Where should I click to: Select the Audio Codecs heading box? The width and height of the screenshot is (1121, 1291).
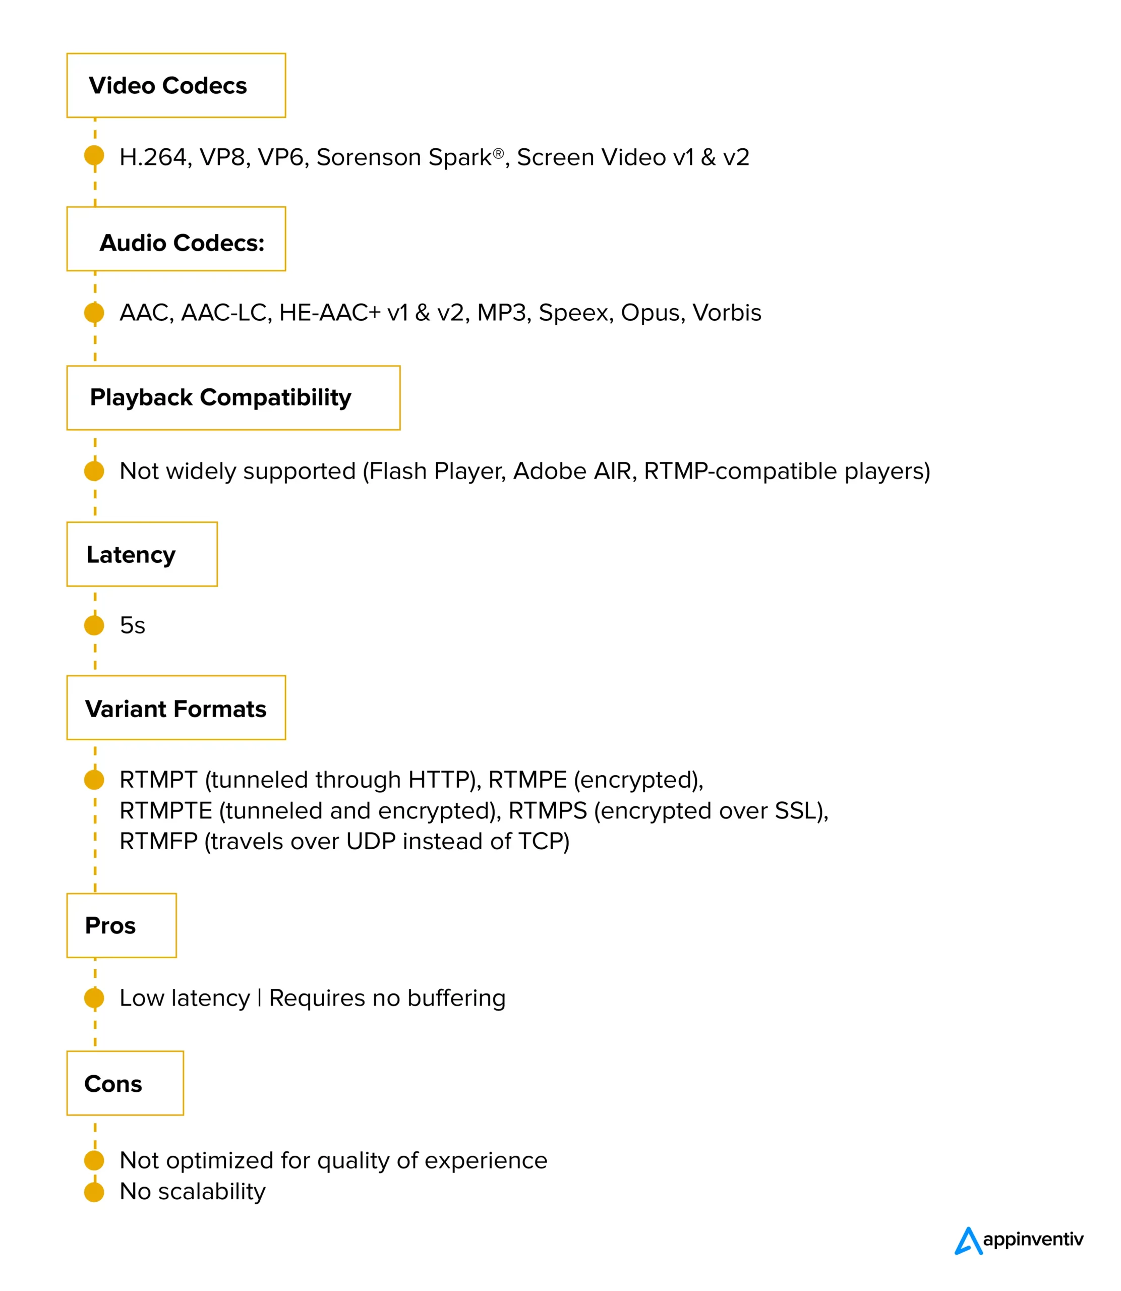pyautogui.click(x=176, y=239)
